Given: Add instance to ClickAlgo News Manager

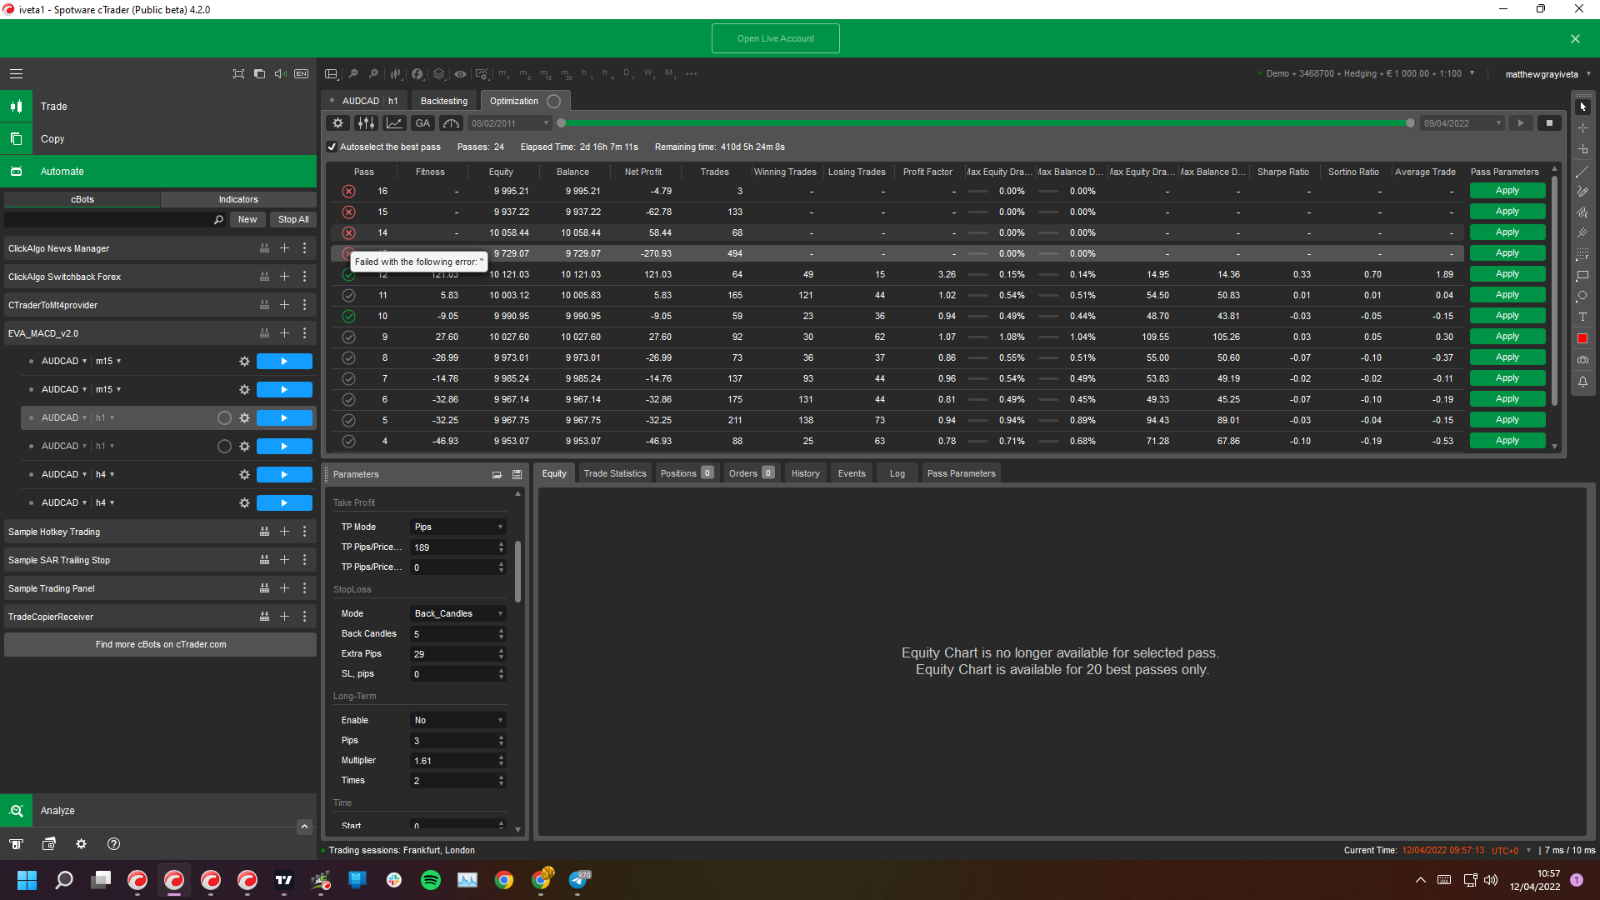Looking at the screenshot, I should click(x=284, y=248).
